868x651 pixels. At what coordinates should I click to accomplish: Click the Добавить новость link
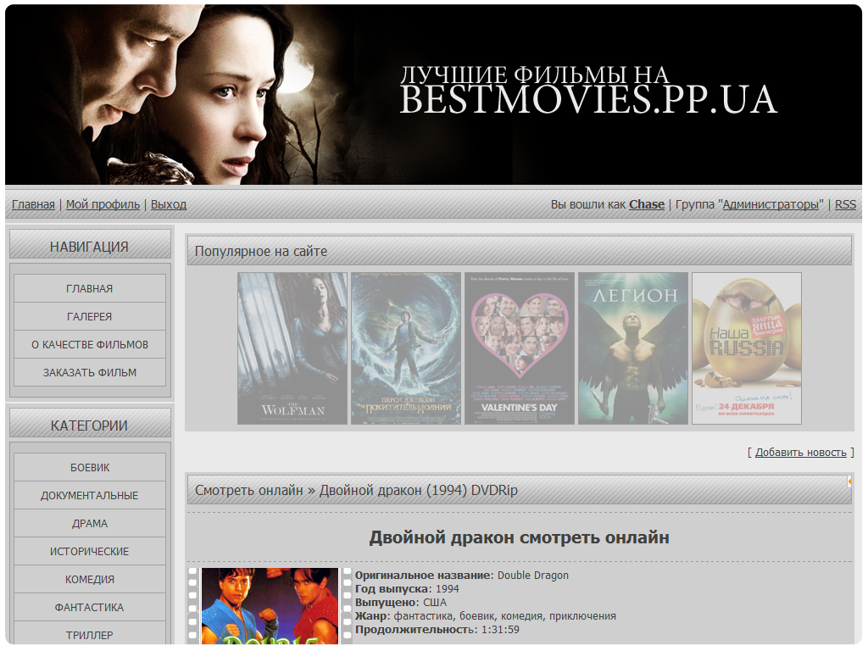[x=801, y=452]
